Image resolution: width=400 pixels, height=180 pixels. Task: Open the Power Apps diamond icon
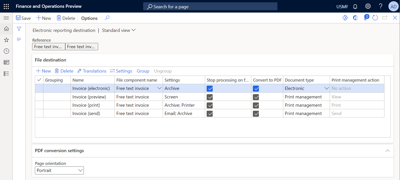point(345,18)
